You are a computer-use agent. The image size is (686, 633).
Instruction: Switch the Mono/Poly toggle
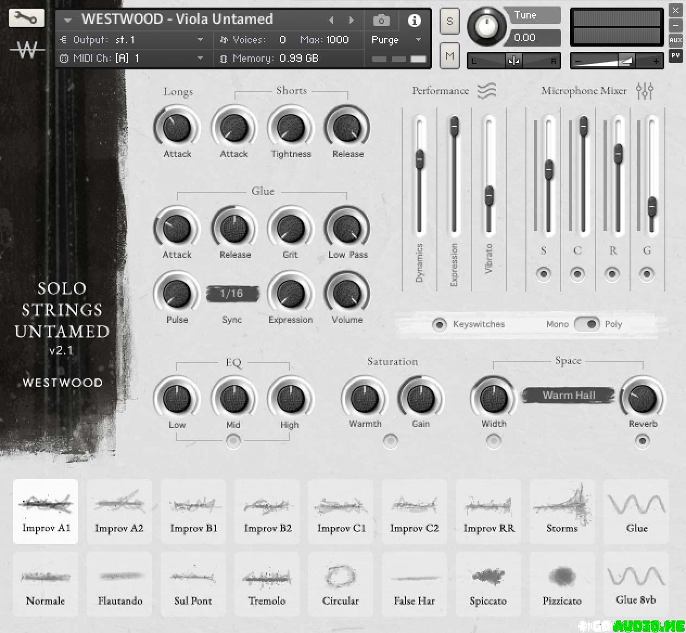click(x=587, y=324)
